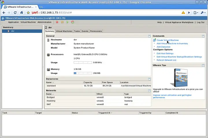Click the VMware logo in blue header
This screenshot has width=208, height=138.
[3, 18]
